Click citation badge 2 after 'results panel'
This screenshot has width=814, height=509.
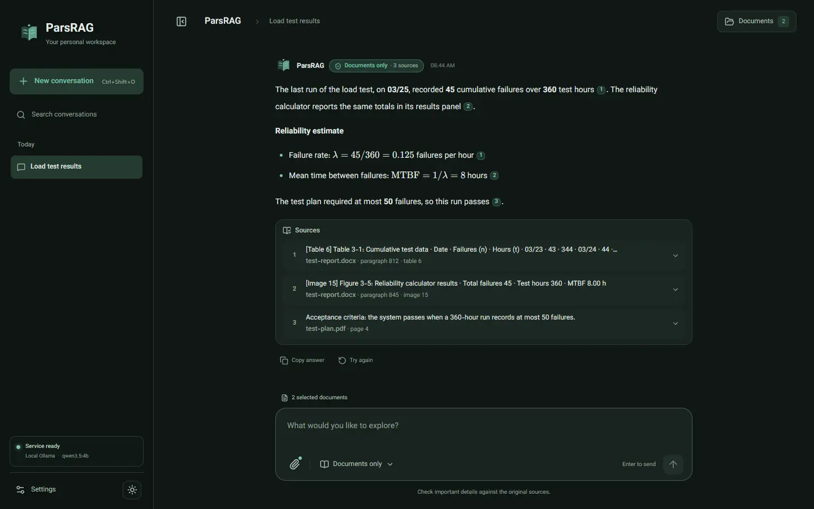click(x=468, y=106)
